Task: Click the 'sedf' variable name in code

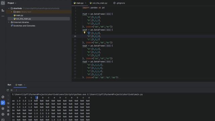Action: click(85, 30)
